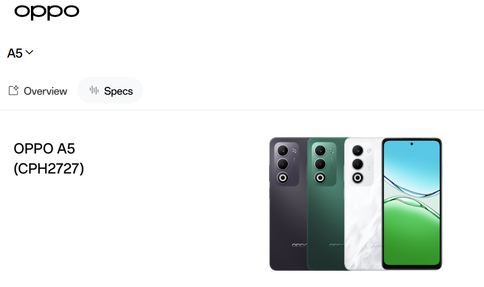
Task: Click the Specs bars icon
Action: click(x=94, y=90)
